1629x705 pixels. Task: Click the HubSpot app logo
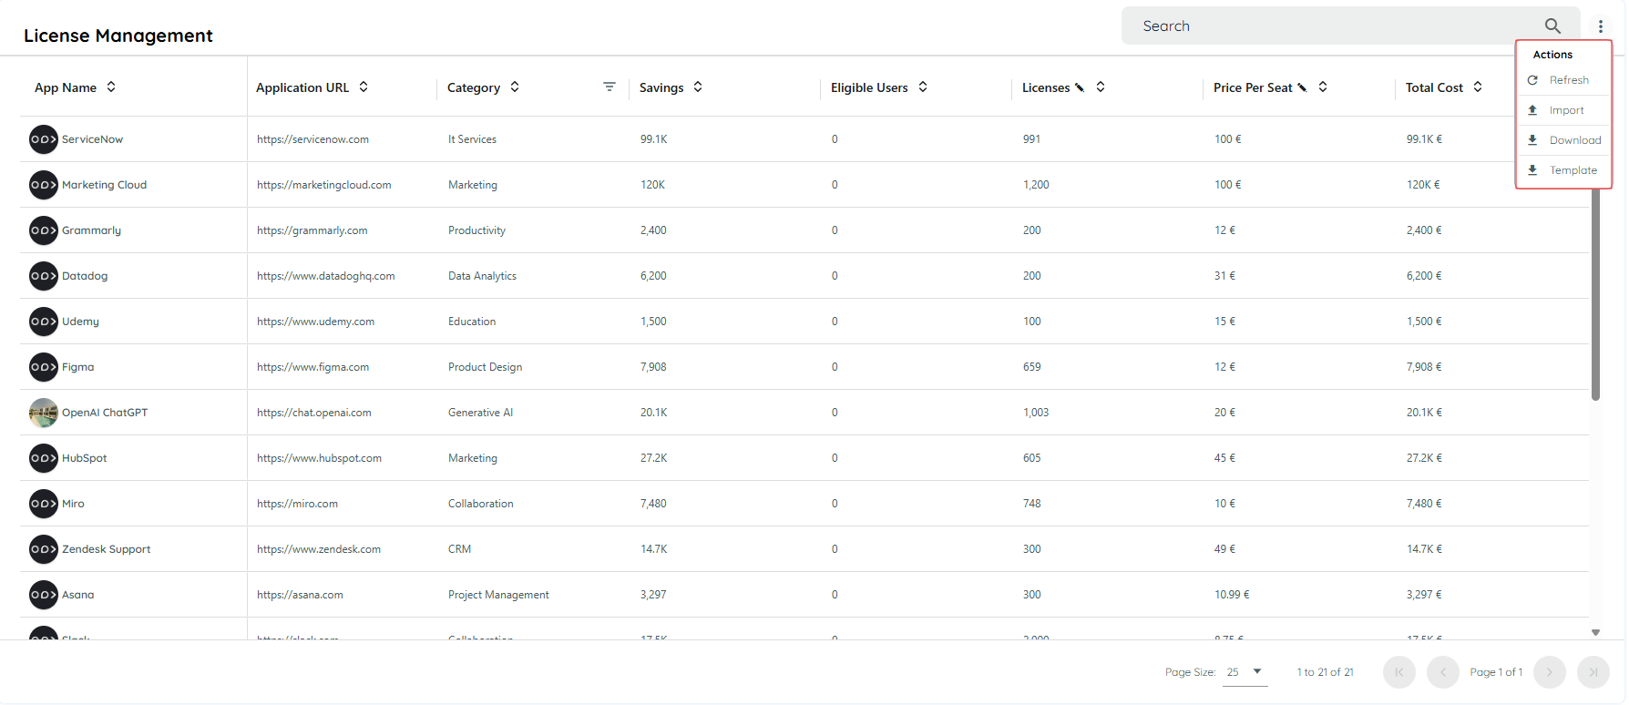pyautogui.click(x=44, y=458)
